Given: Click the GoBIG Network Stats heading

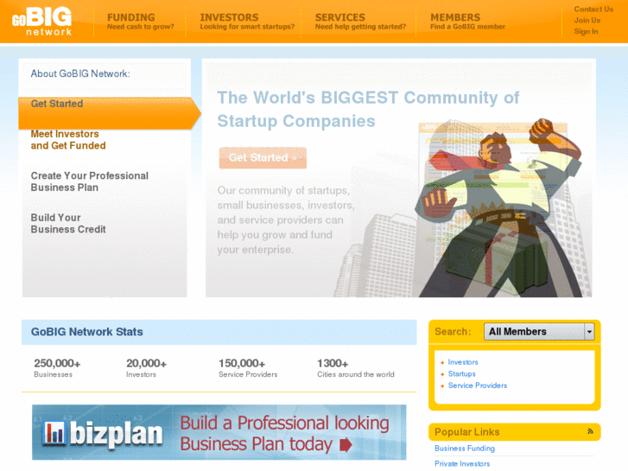Looking at the screenshot, I should tap(87, 332).
